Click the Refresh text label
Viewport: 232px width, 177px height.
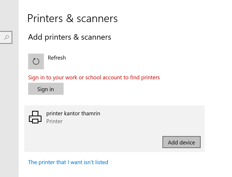57,58
